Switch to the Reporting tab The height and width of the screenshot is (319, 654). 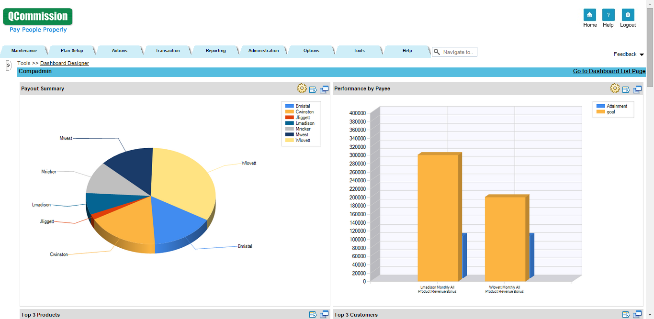point(215,50)
